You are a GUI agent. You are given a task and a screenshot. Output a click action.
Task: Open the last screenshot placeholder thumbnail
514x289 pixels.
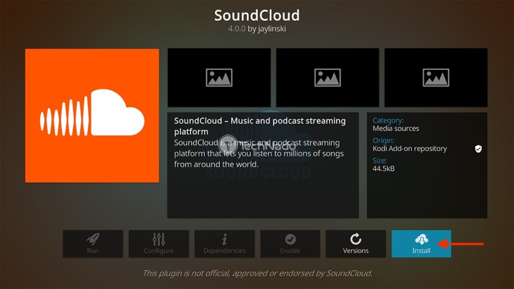(x=436, y=78)
